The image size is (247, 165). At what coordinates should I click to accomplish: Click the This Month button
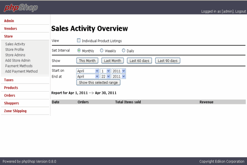pyautogui.click(x=87, y=61)
